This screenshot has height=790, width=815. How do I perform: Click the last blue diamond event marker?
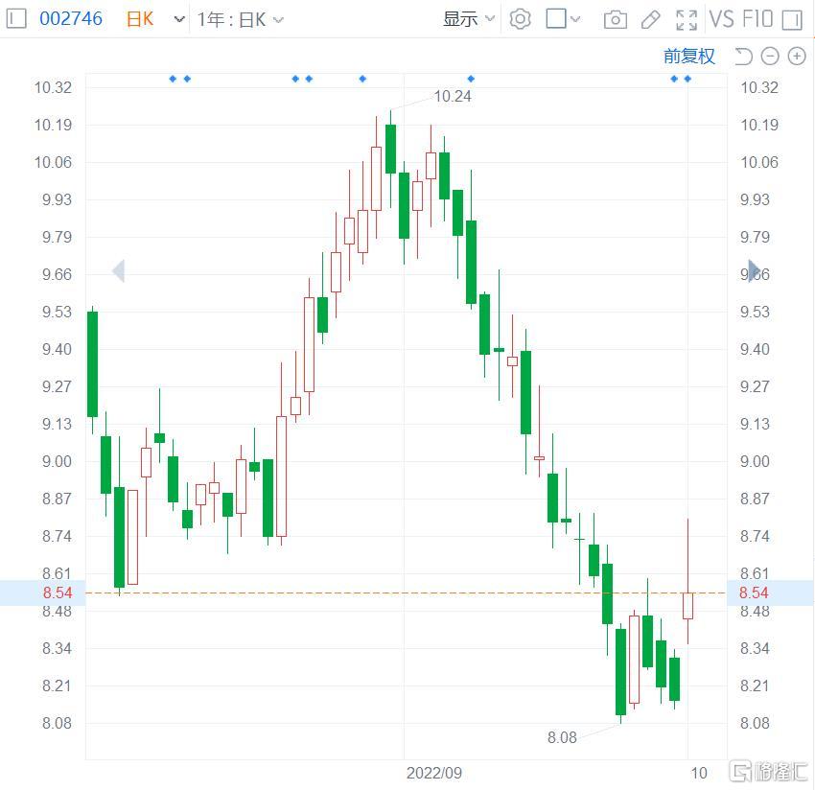(x=687, y=79)
